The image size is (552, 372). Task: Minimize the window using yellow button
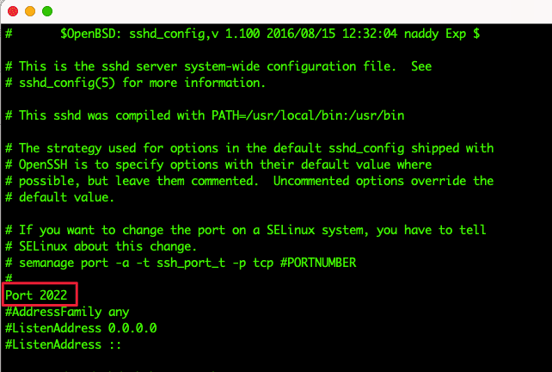pos(30,11)
